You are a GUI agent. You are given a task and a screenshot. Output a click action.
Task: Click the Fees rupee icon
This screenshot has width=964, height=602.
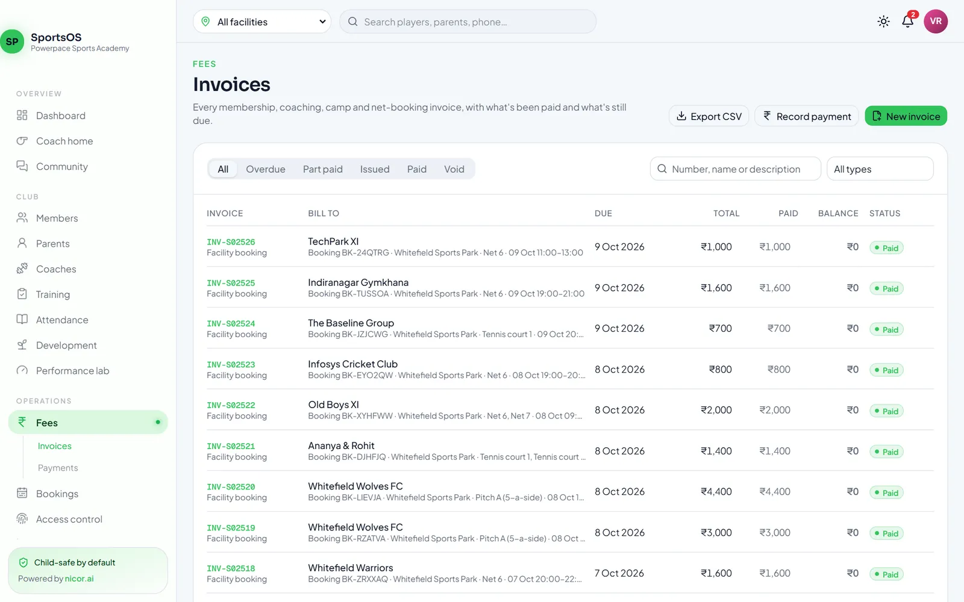click(22, 423)
